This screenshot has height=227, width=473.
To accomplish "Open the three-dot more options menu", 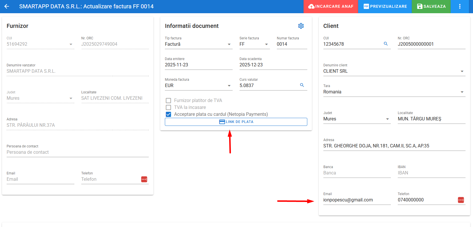I will (460, 6).
